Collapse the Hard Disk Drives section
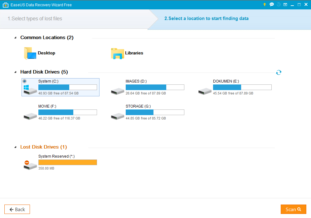 click(16, 72)
